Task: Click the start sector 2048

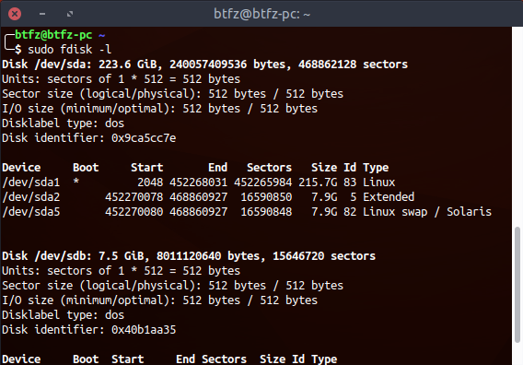Action: 150,182
